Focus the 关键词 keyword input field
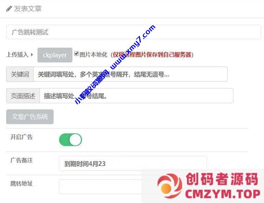Screen dimensions: 264x203 pos(130,74)
